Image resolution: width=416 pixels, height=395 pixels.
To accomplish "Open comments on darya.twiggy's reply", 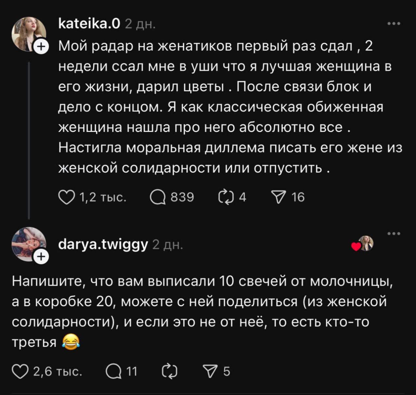I will point(114,372).
